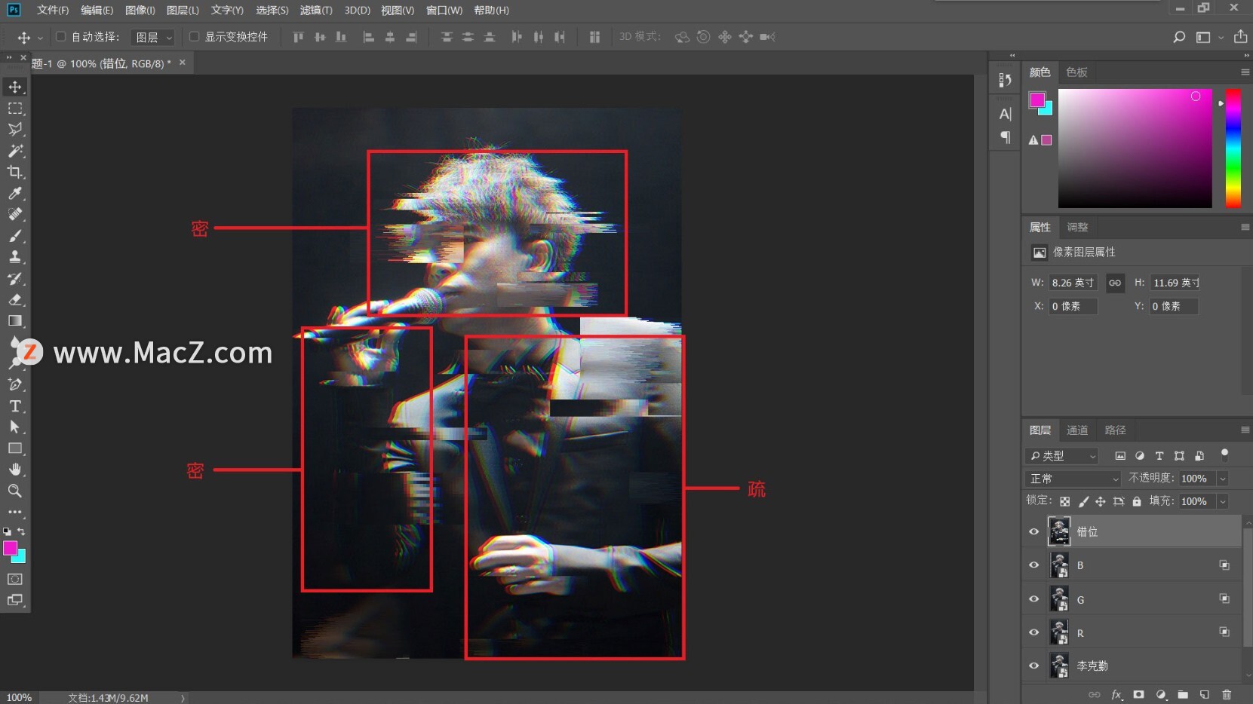Create a new group folder icon
Viewport: 1253px width, 704px height.
[x=1183, y=694]
